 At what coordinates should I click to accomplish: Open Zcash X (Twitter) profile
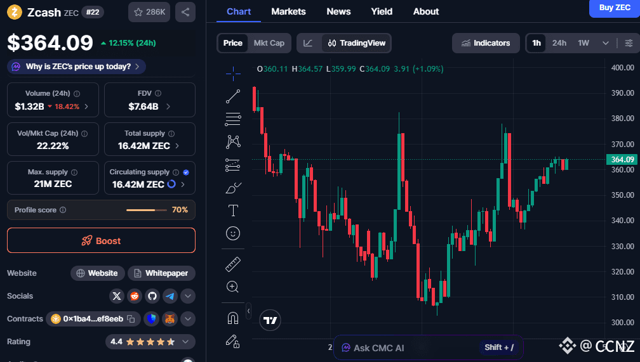pos(117,296)
